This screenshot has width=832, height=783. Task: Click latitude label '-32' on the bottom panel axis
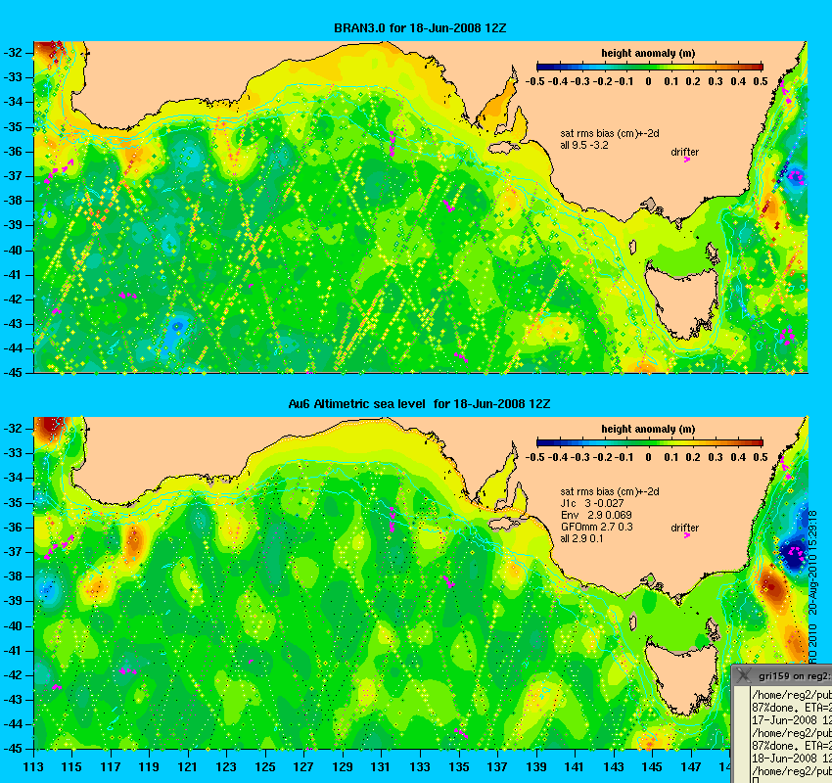pyautogui.click(x=13, y=428)
